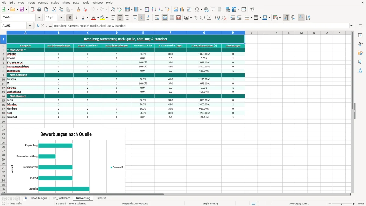This screenshot has height=206, width=366.
Task: Open the Format menu
Action: 43,2
